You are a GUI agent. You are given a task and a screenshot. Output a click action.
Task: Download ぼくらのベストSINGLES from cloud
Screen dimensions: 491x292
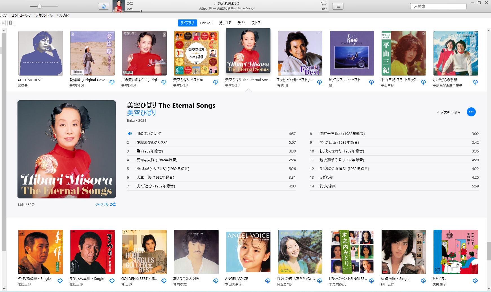(x=371, y=281)
